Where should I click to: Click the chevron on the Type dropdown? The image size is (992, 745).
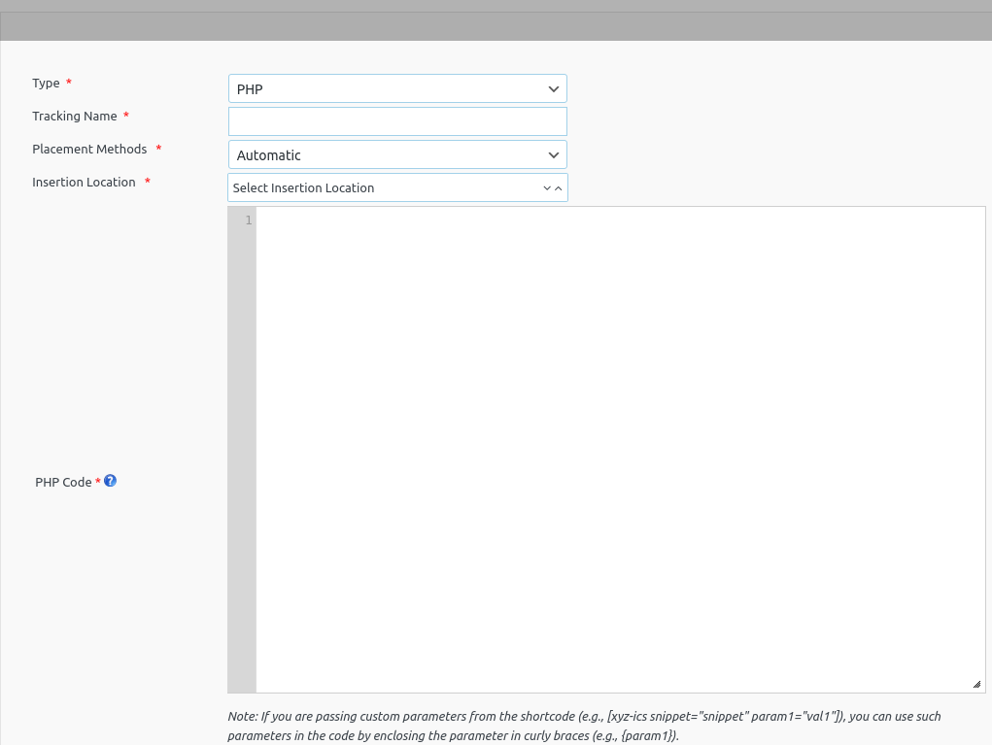tap(553, 87)
